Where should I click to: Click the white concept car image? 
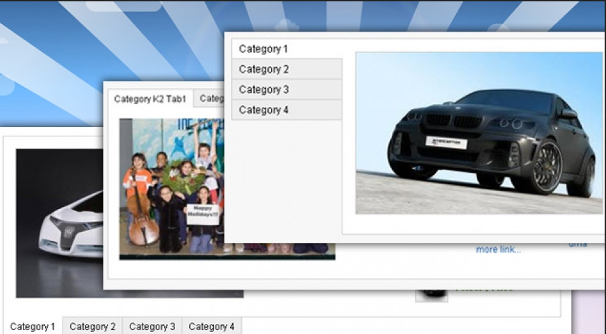point(59,223)
